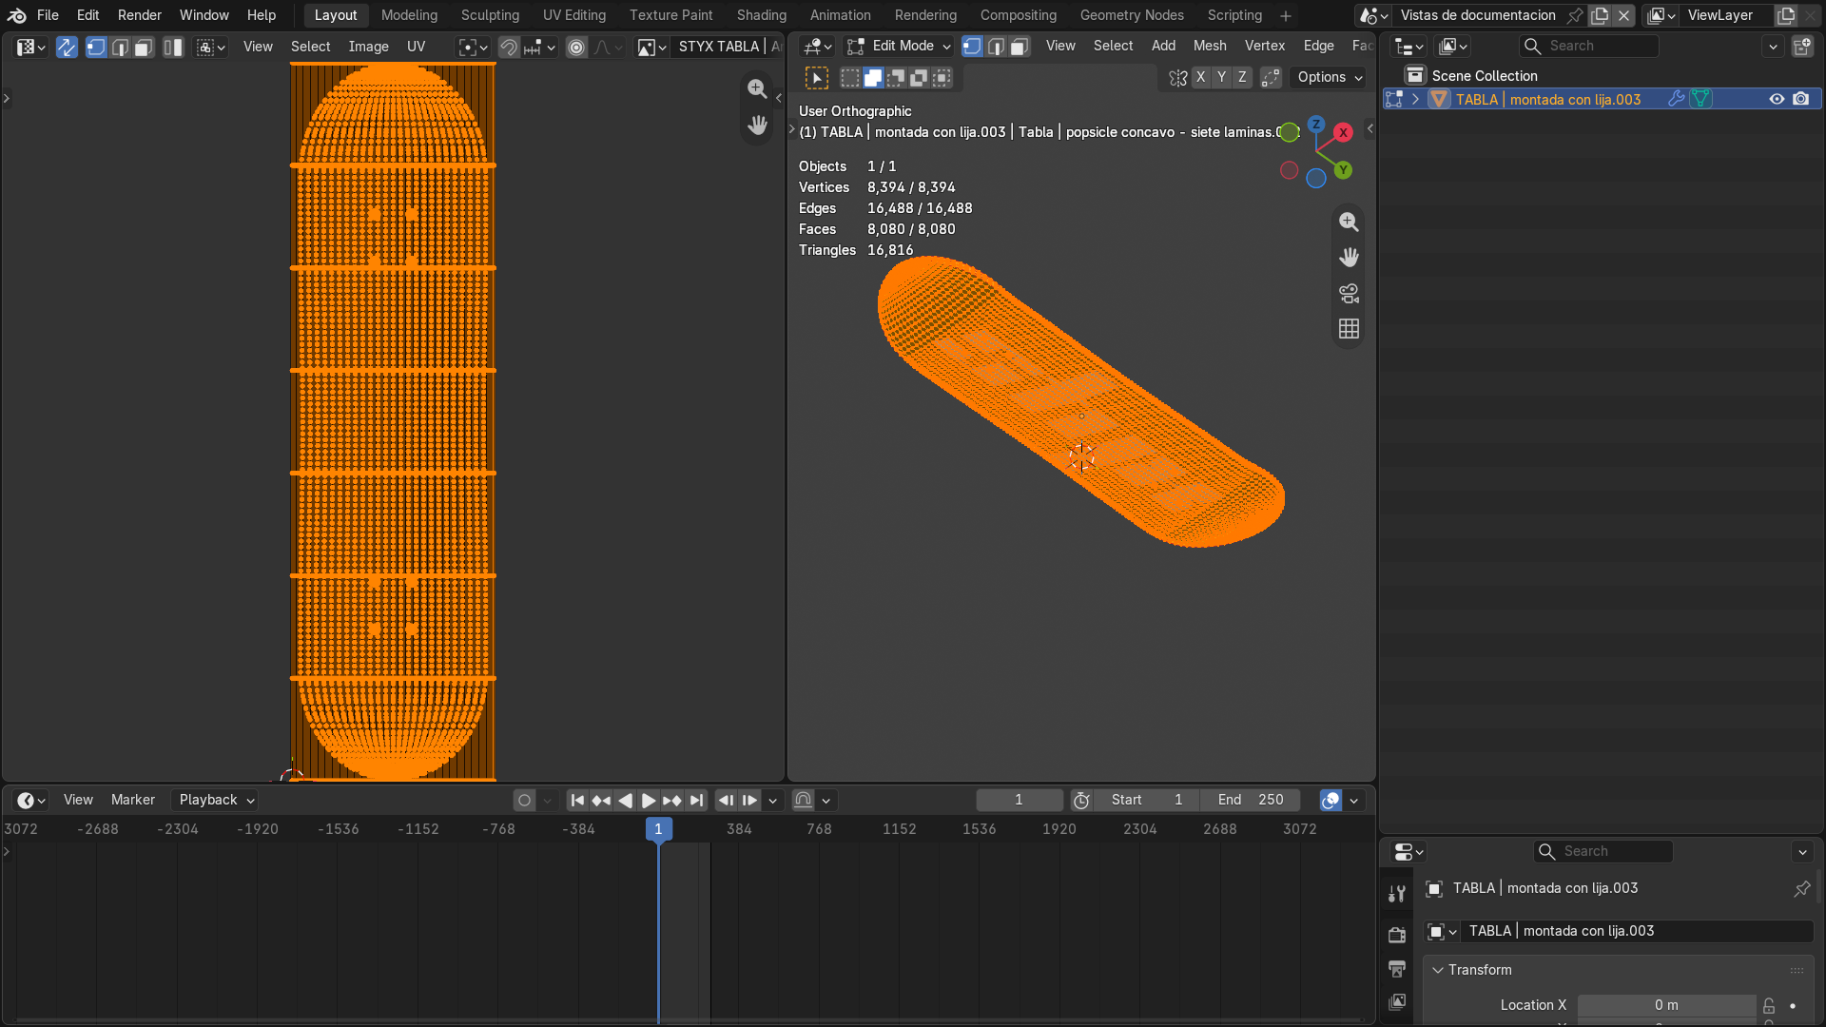
Task: Switch to the UV Editing workspace tab
Action: pos(574,15)
